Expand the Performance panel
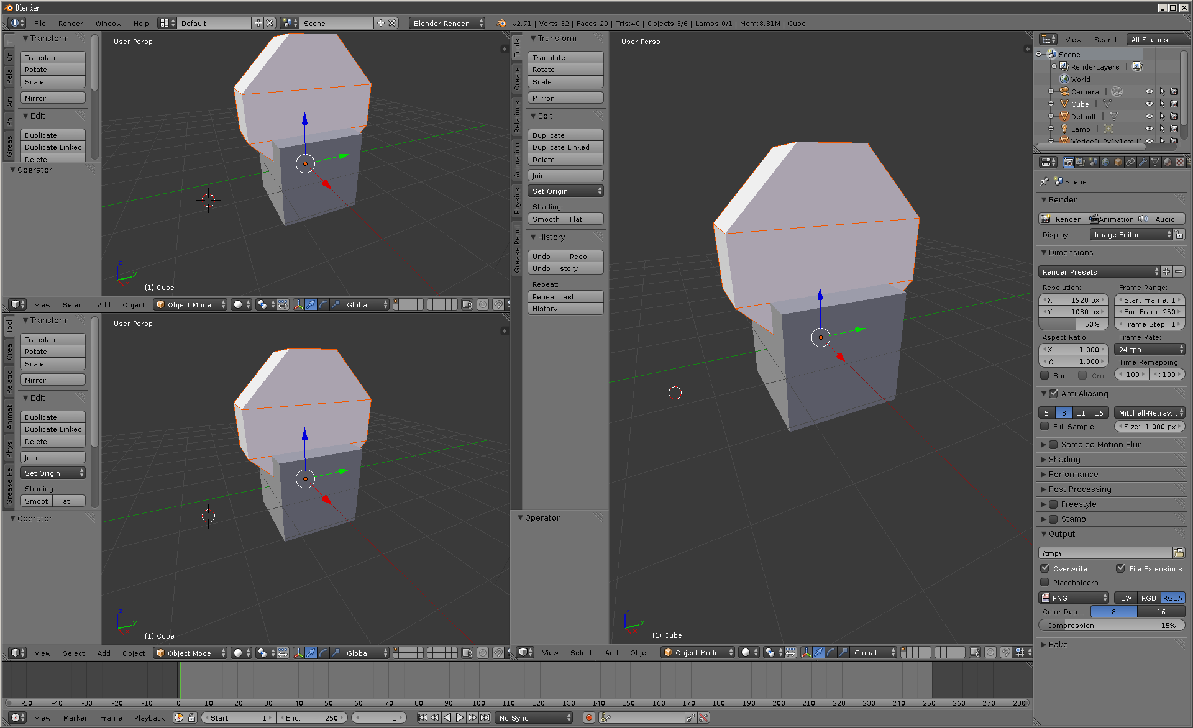 (1073, 474)
